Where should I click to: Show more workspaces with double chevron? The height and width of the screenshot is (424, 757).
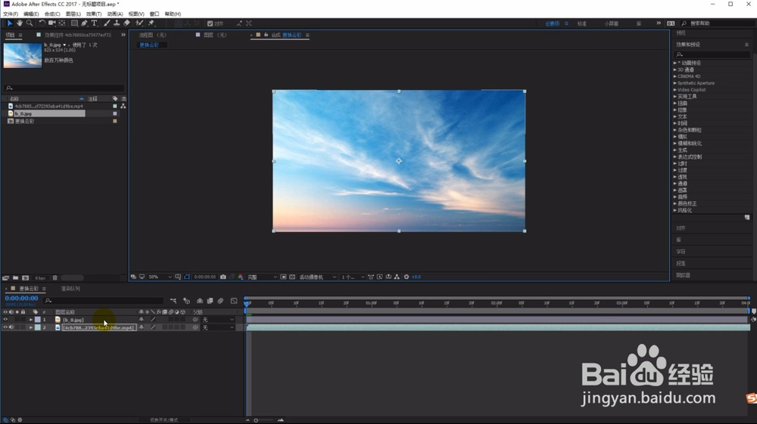tap(659, 23)
